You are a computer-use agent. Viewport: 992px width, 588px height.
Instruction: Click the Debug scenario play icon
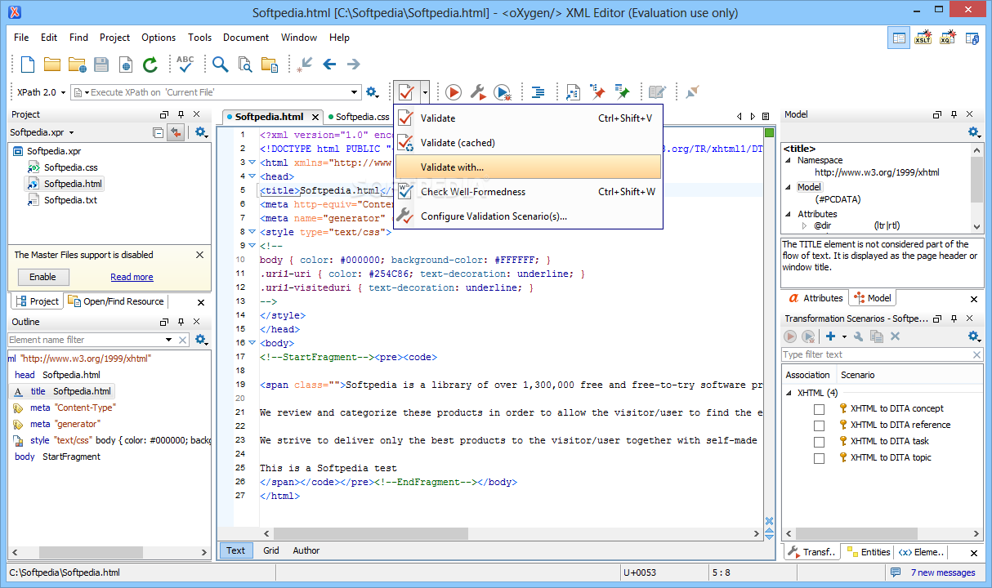click(503, 92)
